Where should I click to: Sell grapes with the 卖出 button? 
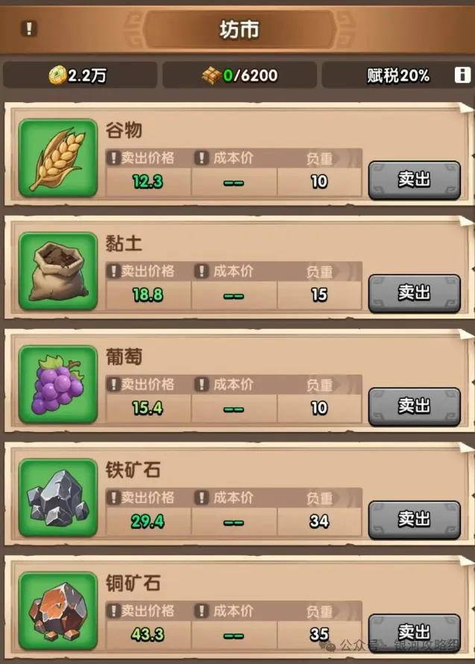coord(414,406)
